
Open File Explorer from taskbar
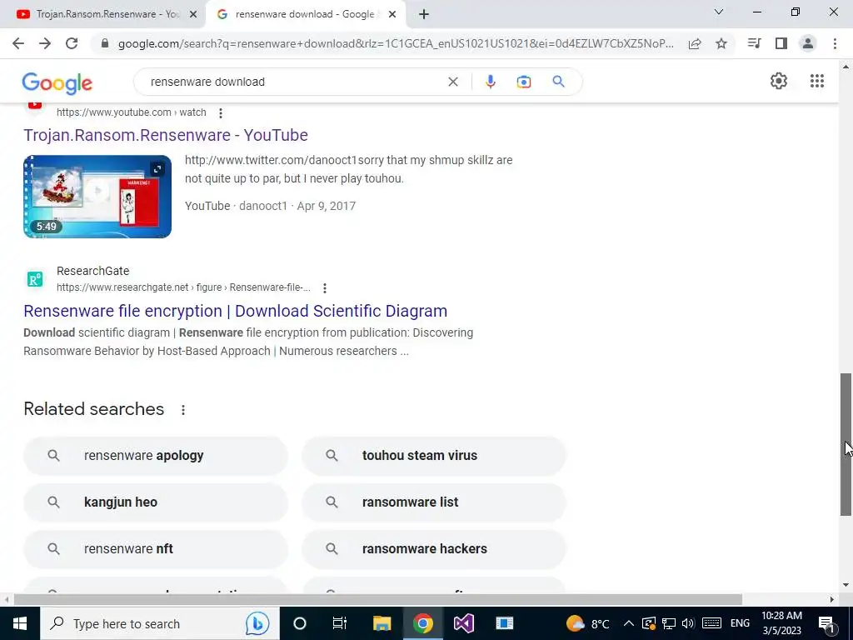[382, 623]
